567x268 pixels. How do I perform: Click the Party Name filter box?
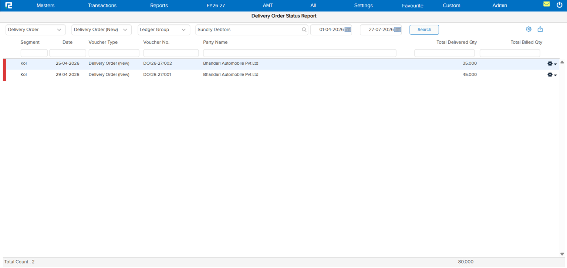[300, 53]
